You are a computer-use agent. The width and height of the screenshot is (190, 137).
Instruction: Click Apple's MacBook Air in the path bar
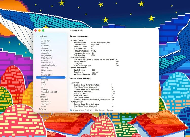point(83,110)
